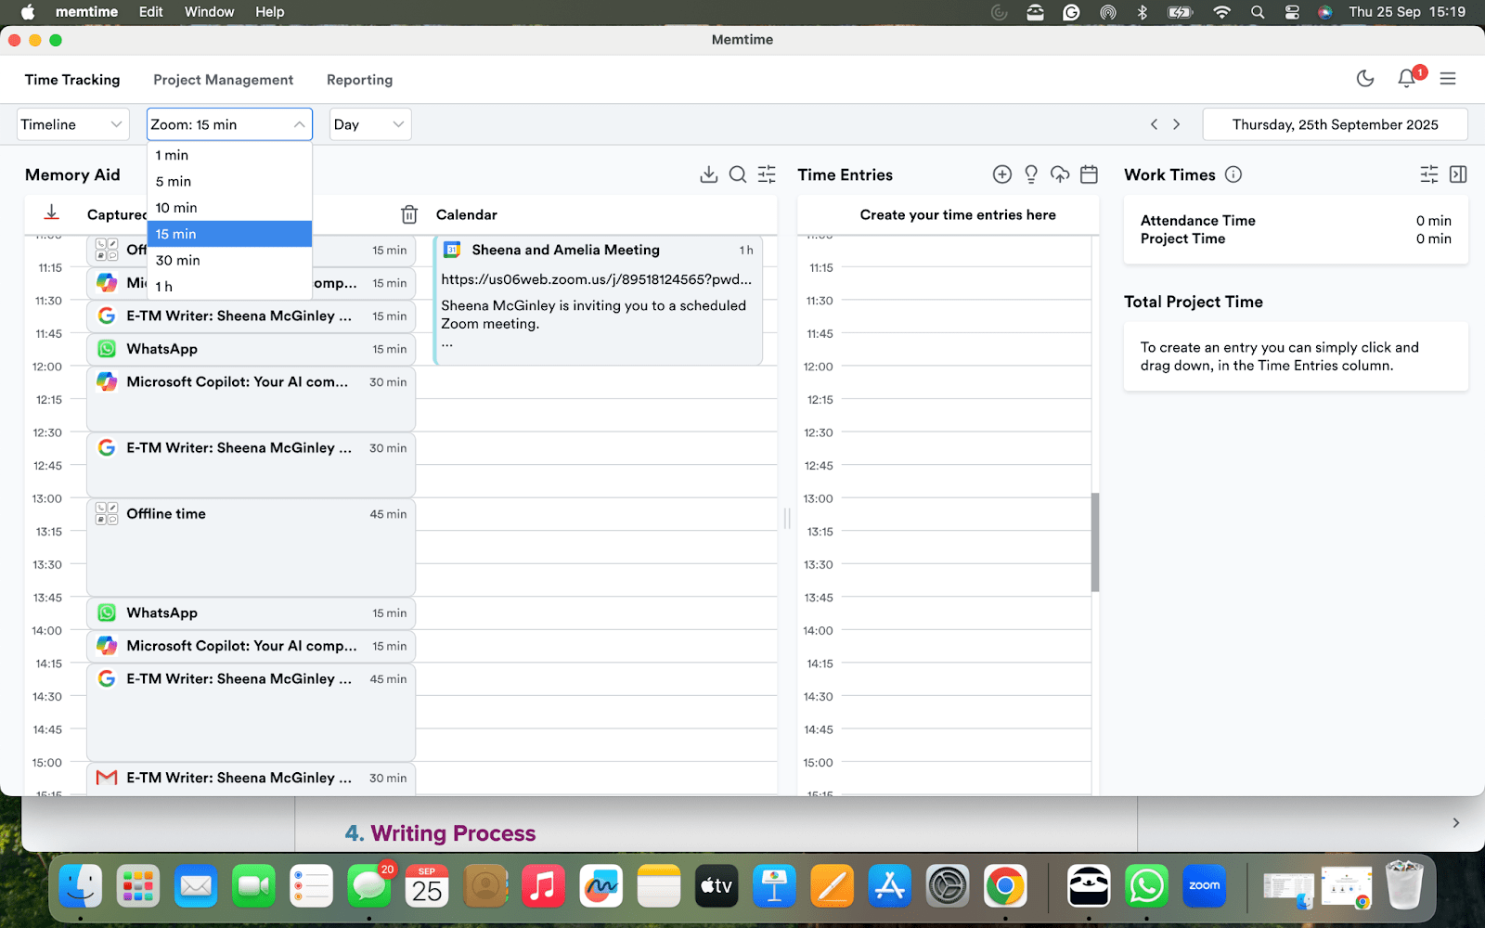Open the Day range dropdown
Image resolution: width=1485 pixels, height=928 pixels.
(x=369, y=124)
